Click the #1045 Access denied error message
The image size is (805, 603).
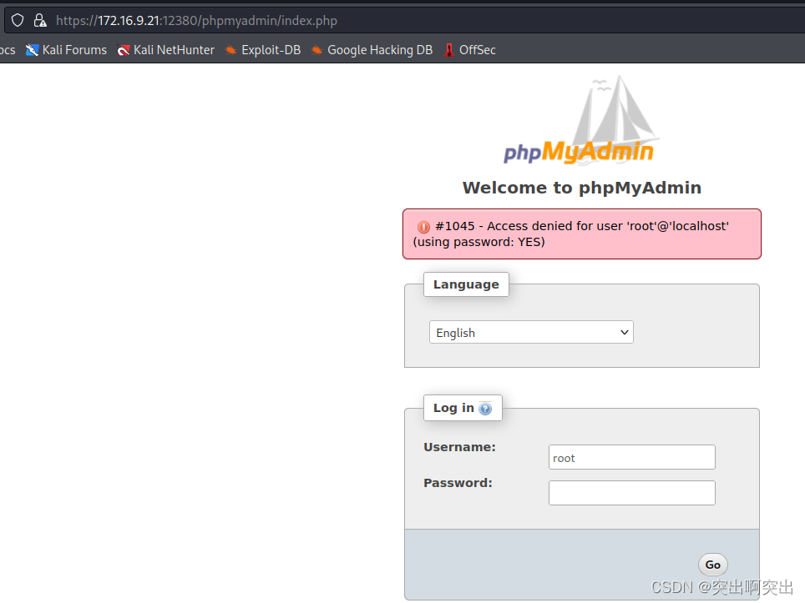[x=582, y=234]
